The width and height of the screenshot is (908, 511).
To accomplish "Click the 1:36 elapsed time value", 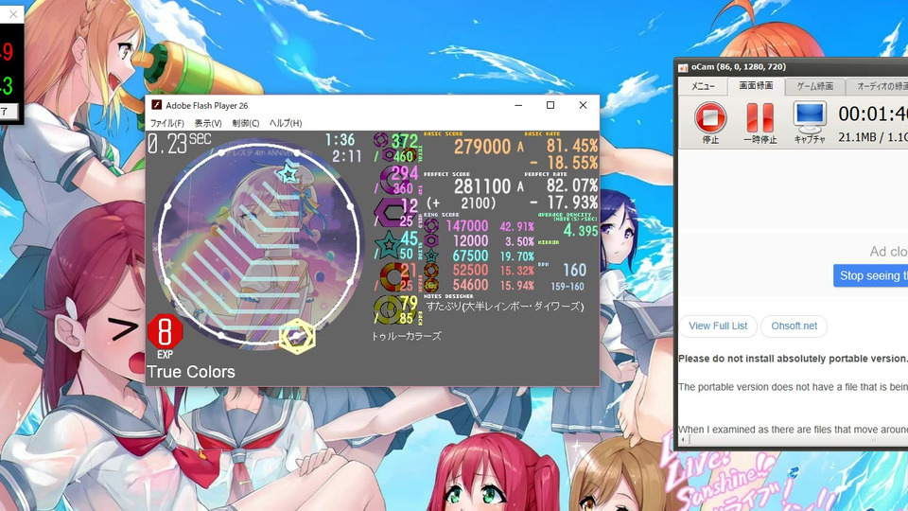I will [x=340, y=140].
